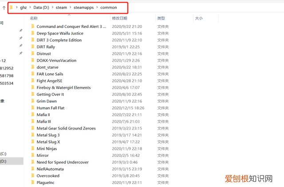Select the (D:) drive in the sidebar
Screen dimensions: 284x187
tap(4, 161)
